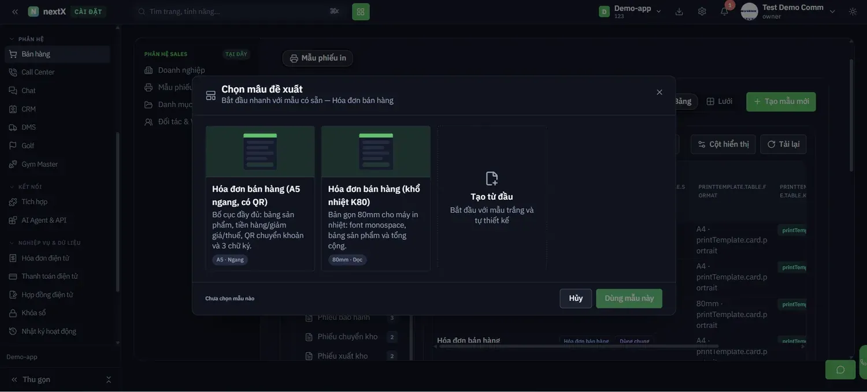This screenshot has height=392, width=867.
Task: Switch to Lưới grid view
Action: click(x=720, y=102)
